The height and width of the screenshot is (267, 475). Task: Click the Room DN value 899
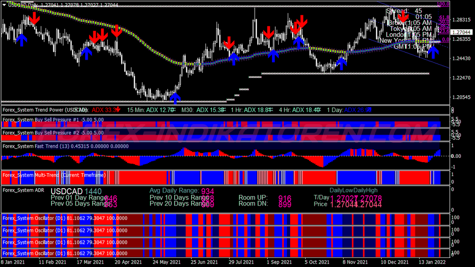(x=285, y=204)
